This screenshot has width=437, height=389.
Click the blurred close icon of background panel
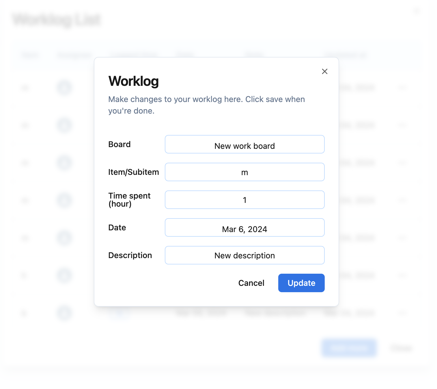pyautogui.click(x=417, y=11)
